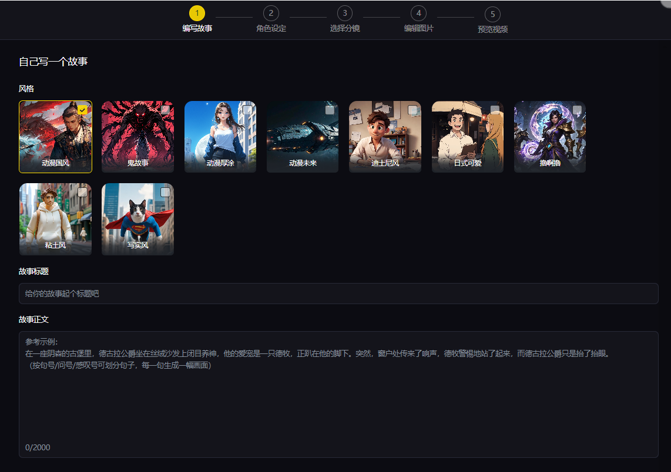Uncheck the 动漫国风 yellow checkbox

pos(82,110)
